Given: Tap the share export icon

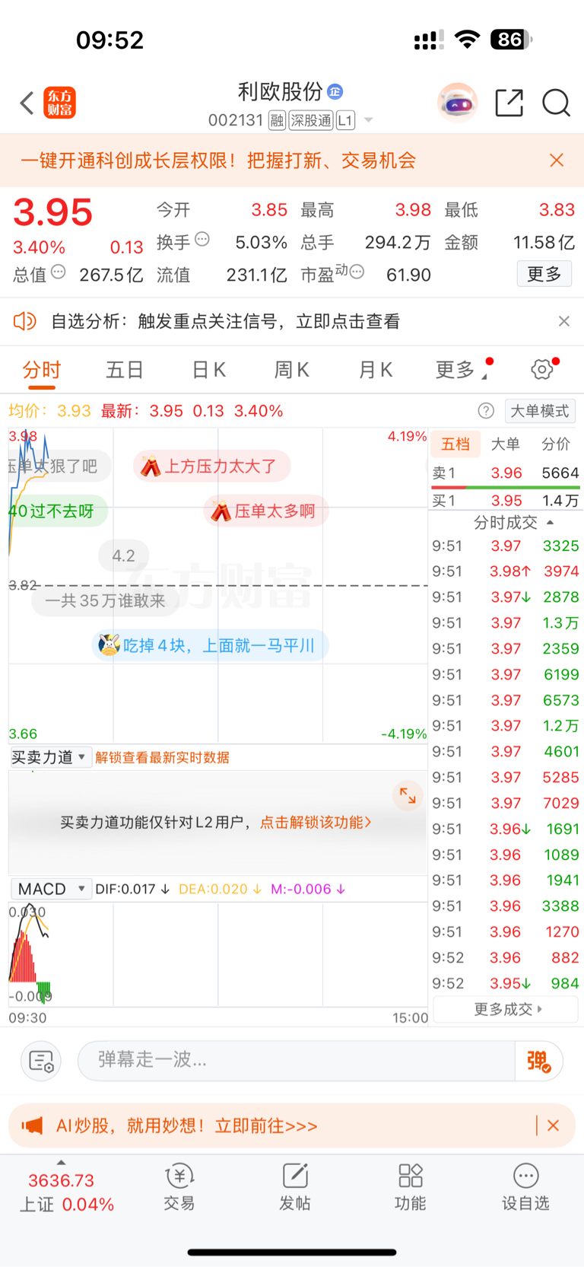Looking at the screenshot, I should pos(509,103).
